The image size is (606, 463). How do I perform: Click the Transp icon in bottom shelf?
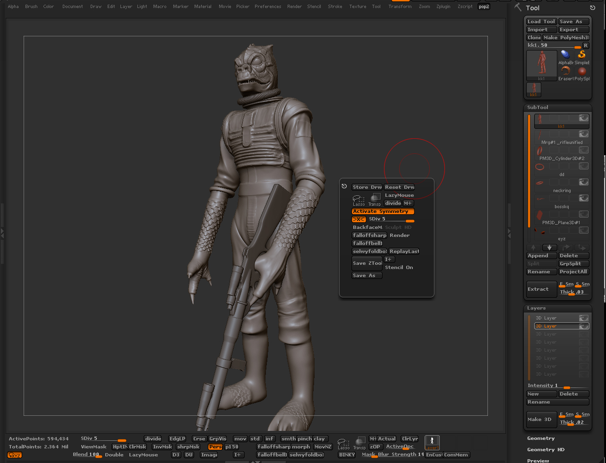pyautogui.click(x=360, y=442)
